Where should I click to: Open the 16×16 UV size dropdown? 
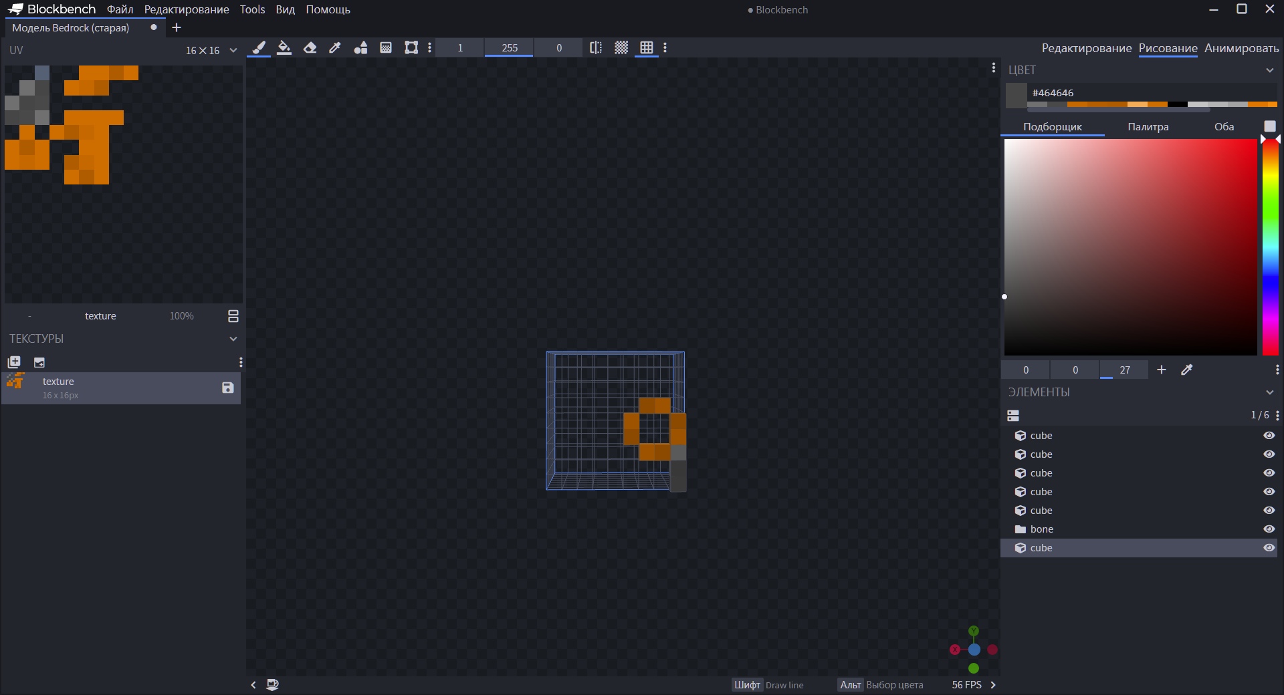point(211,51)
